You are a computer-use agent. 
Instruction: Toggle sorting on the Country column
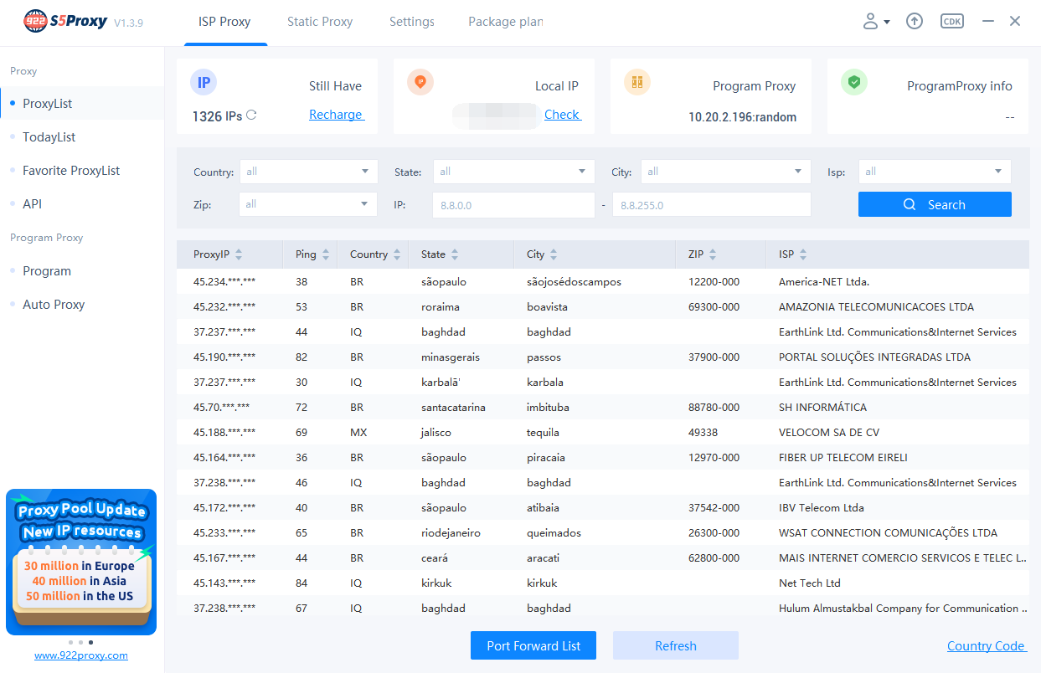coord(396,254)
